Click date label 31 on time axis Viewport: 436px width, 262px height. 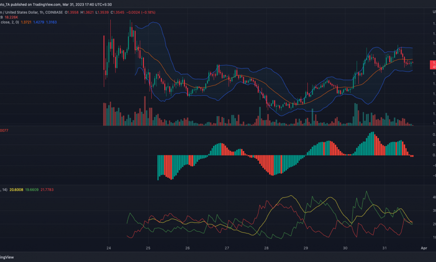click(385, 248)
